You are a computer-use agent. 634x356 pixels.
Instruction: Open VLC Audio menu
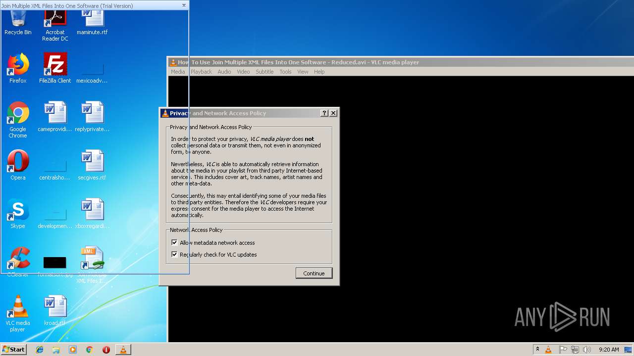[x=224, y=72]
